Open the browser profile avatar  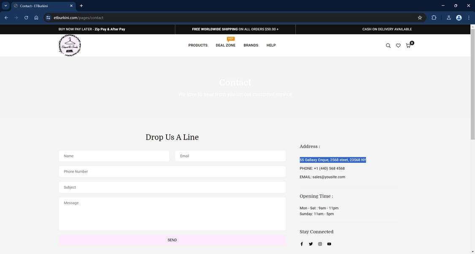459,18
